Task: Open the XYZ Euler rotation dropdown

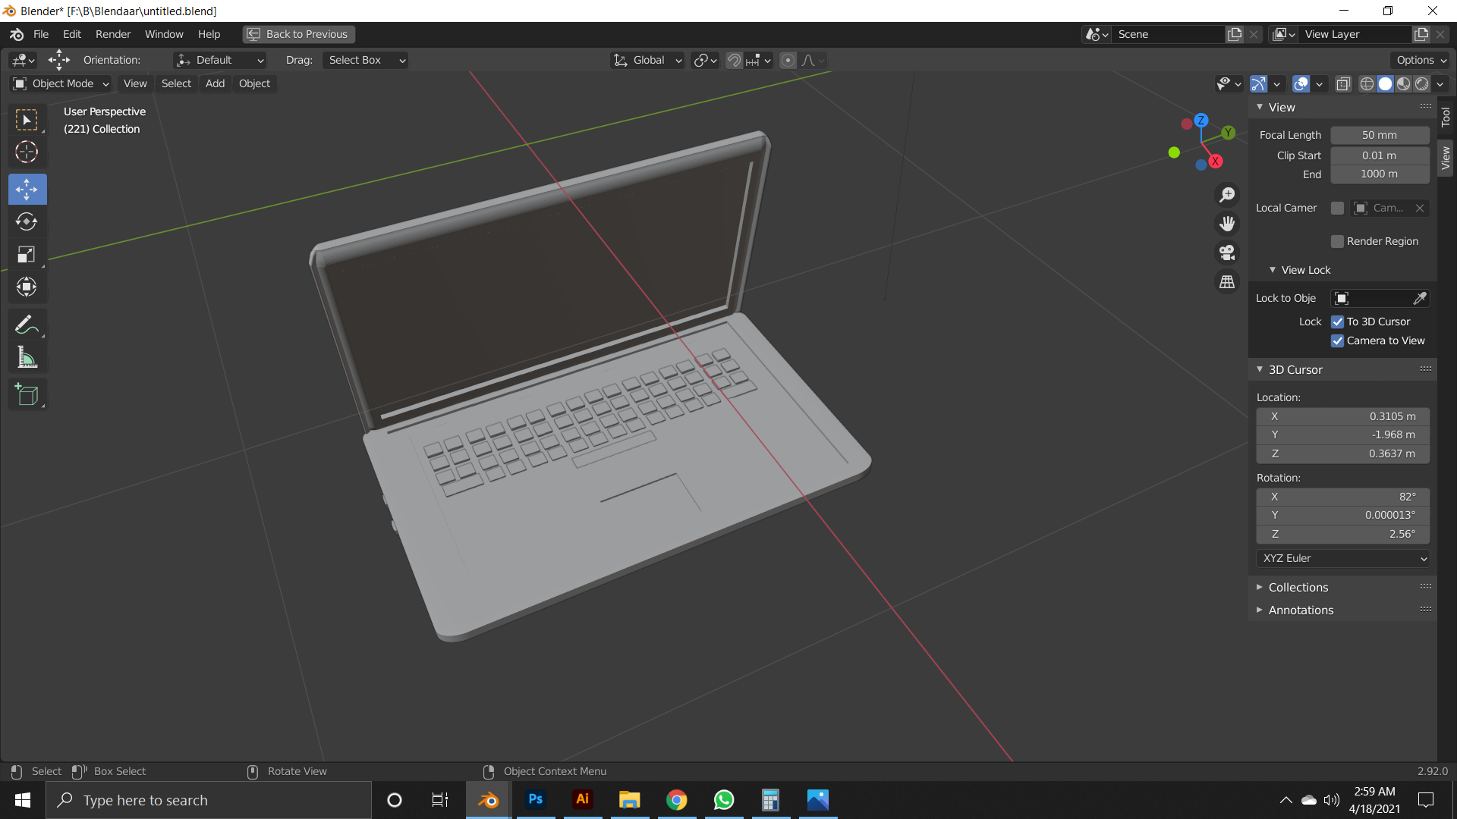Action: tap(1342, 558)
